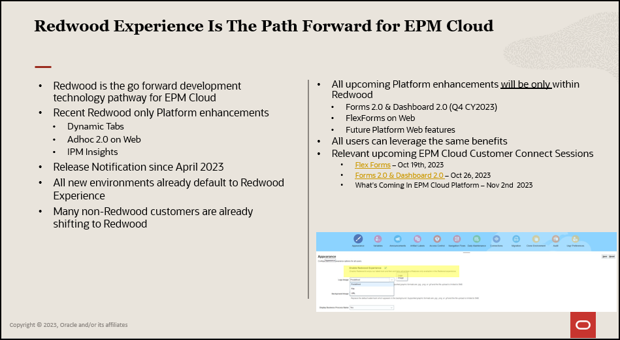The height and width of the screenshot is (340, 620).
Task: Select File option in Logo Image list
Action: pos(371,289)
